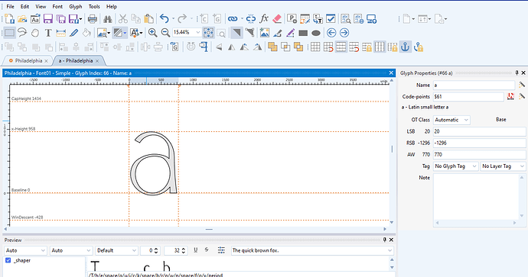Screen dimensions: 528x277
Task: Open the Glyph menu
Action: tap(76, 6)
